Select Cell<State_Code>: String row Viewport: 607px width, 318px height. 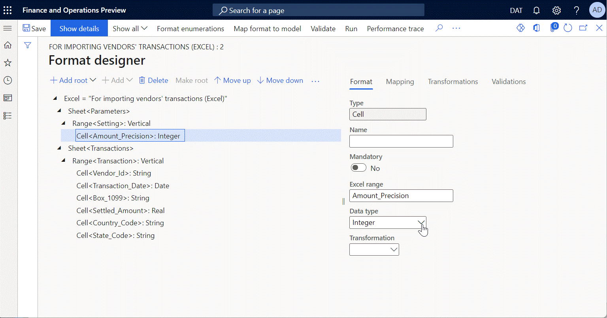click(x=115, y=236)
